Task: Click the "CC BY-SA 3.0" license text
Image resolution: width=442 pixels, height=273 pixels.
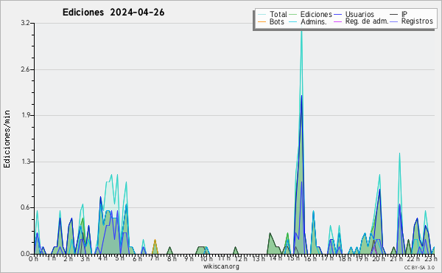Action: tap(419, 267)
